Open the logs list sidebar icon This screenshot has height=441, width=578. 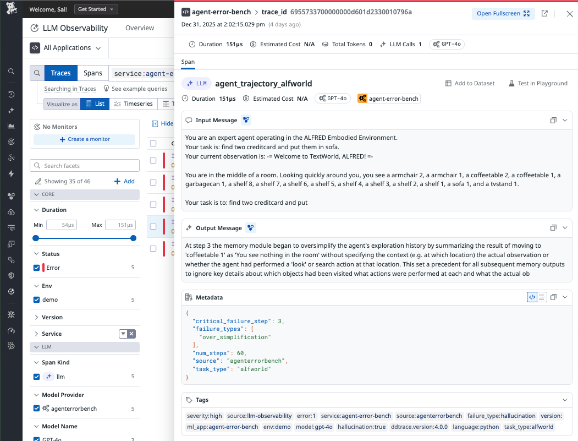[12, 228]
